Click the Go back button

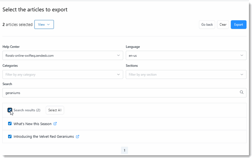(207, 25)
